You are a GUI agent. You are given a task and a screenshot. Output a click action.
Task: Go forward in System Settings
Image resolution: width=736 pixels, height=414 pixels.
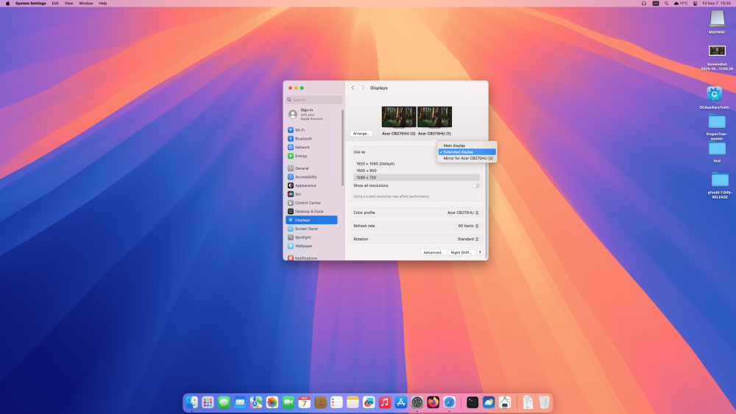(363, 88)
